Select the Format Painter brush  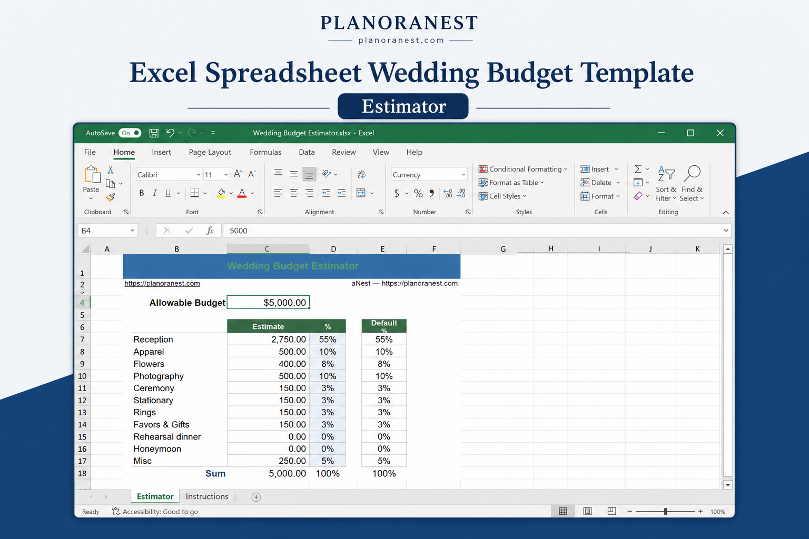click(x=111, y=197)
